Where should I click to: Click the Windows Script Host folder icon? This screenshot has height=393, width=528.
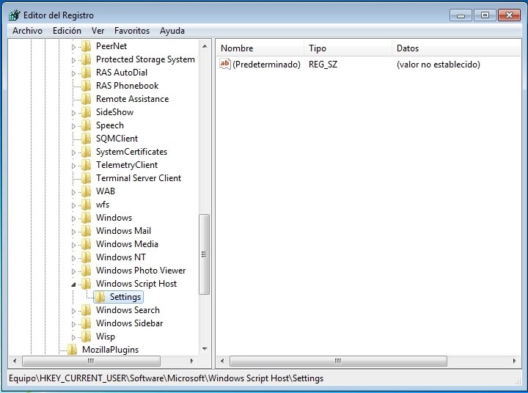[x=87, y=284]
